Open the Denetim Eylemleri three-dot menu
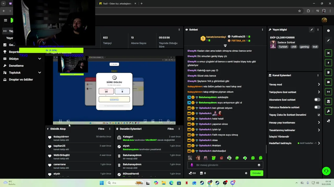The image size is (334, 187). tap(179, 129)
